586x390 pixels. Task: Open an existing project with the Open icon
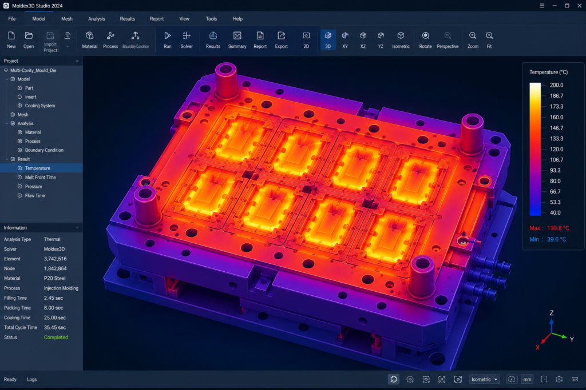[x=29, y=40]
